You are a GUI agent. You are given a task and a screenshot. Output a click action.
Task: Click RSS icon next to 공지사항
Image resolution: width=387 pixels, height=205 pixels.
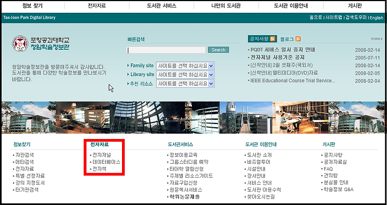pos(273,39)
